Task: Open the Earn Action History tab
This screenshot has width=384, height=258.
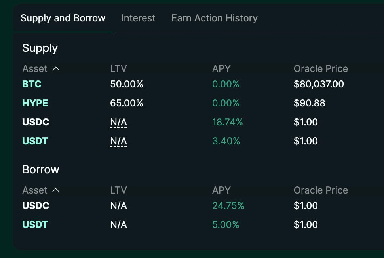Action: (215, 18)
